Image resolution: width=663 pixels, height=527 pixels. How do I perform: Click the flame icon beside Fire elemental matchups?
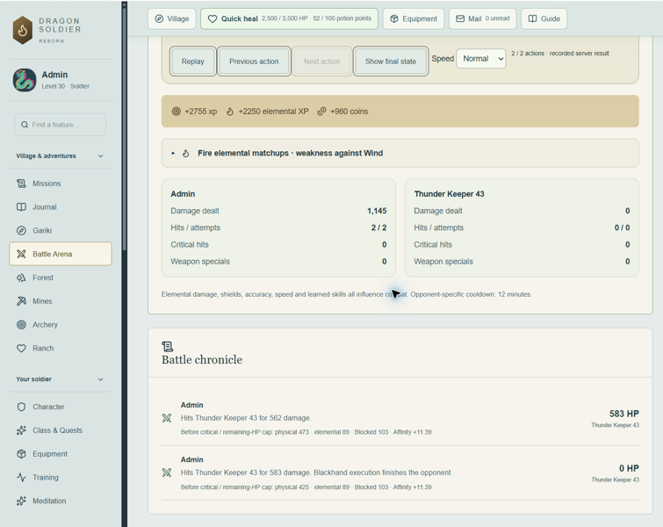click(x=185, y=153)
